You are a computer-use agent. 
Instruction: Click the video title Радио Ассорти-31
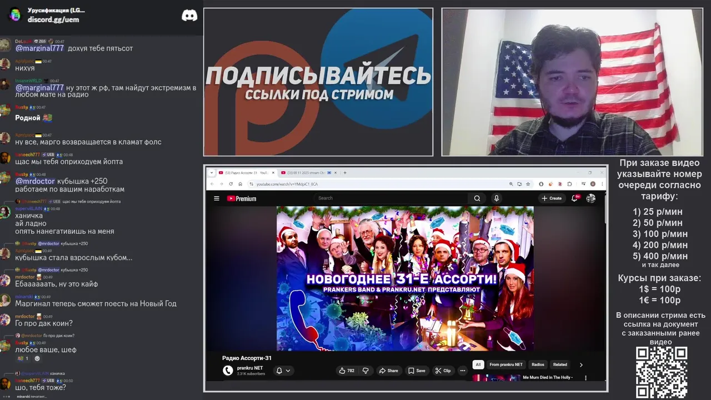coord(247,358)
